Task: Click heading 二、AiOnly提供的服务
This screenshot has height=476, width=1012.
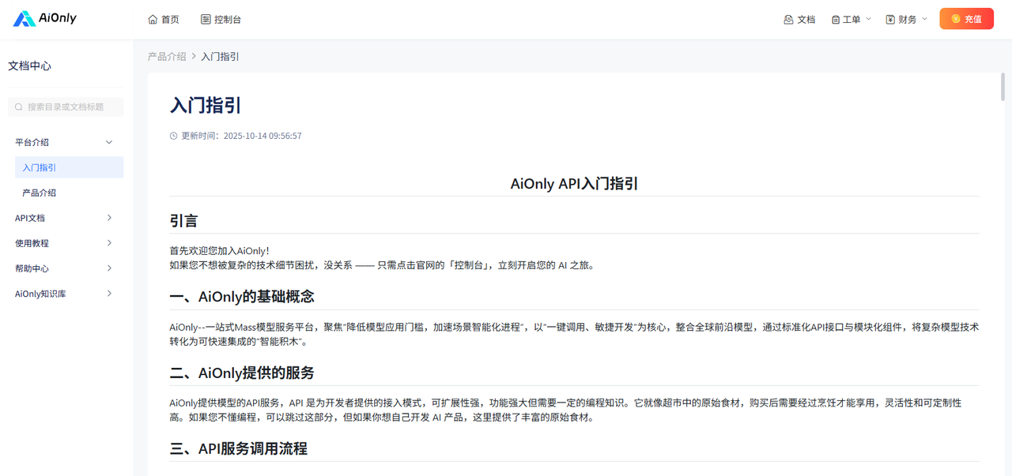Action: coord(242,373)
